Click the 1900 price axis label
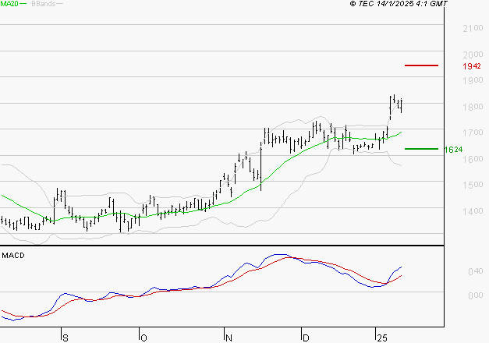 point(473,80)
